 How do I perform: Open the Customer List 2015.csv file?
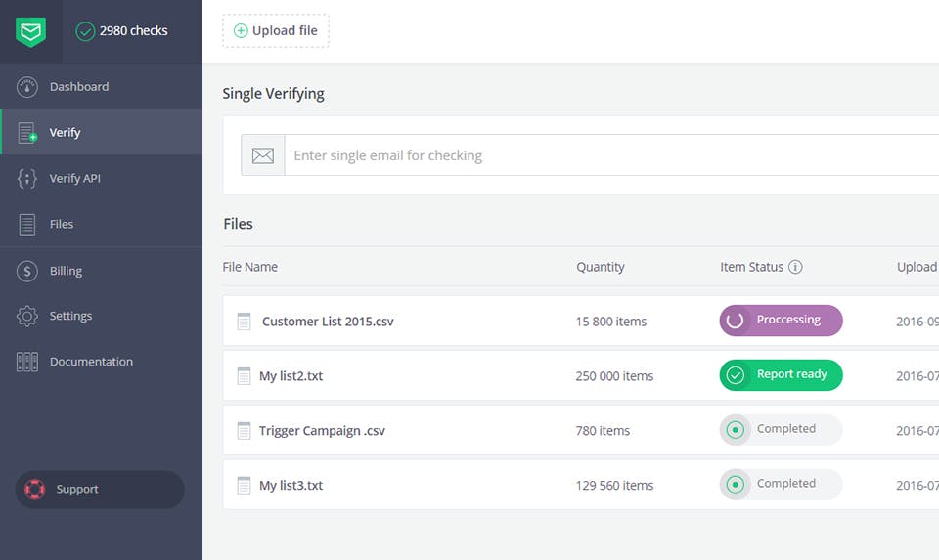pos(328,322)
